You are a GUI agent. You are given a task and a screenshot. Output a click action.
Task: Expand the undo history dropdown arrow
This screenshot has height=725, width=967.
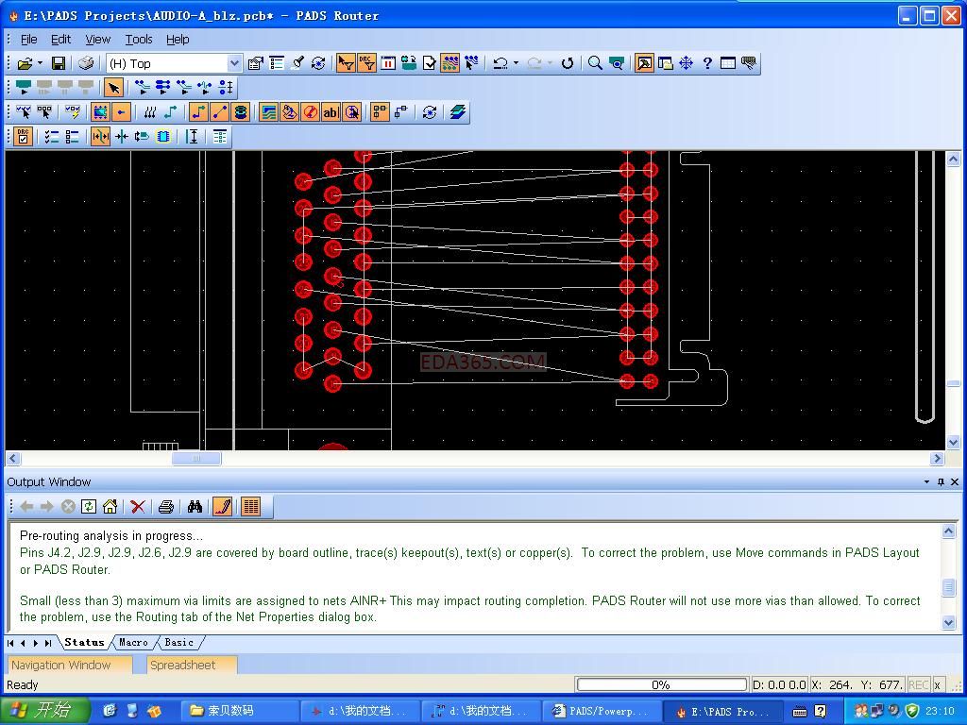(x=516, y=63)
